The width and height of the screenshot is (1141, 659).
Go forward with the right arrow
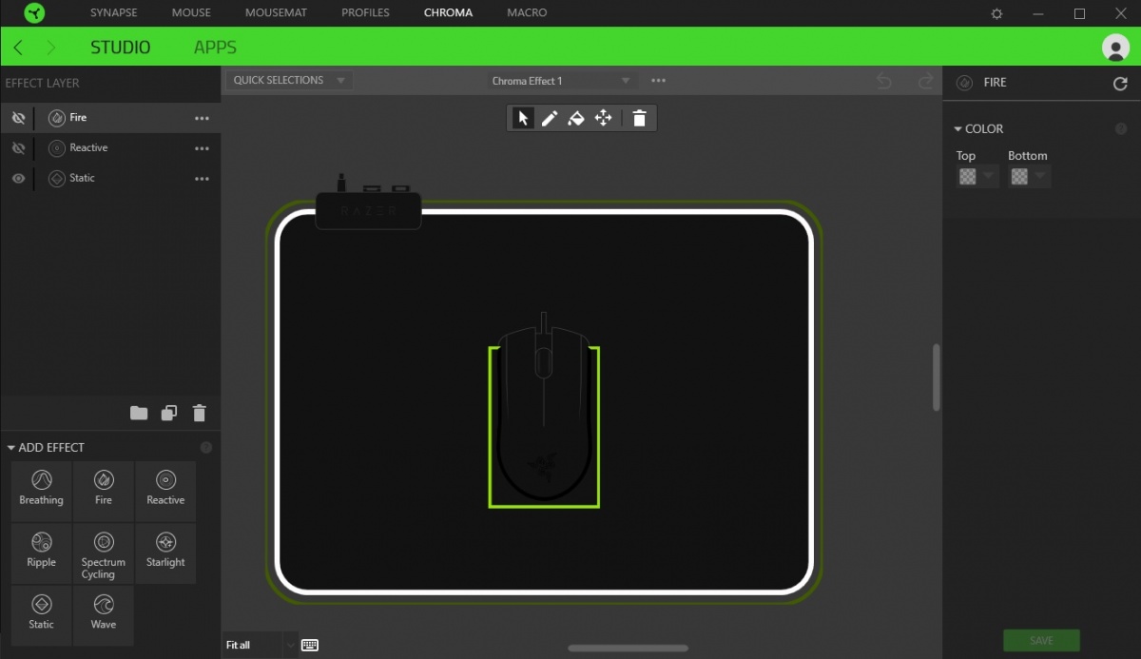[51, 48]
